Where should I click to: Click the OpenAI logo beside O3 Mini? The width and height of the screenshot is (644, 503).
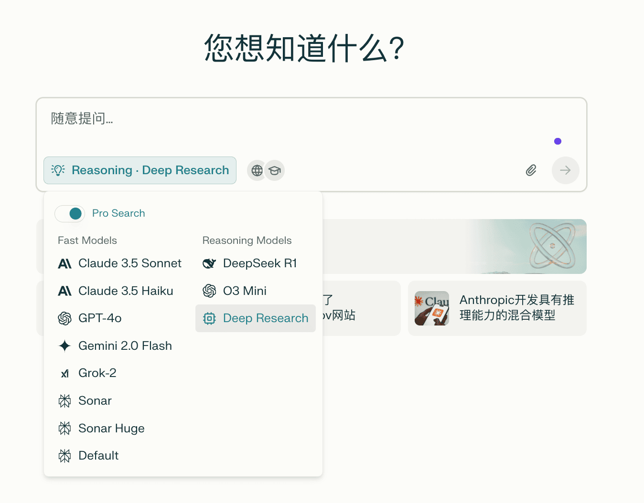click(x=209, y=291)
